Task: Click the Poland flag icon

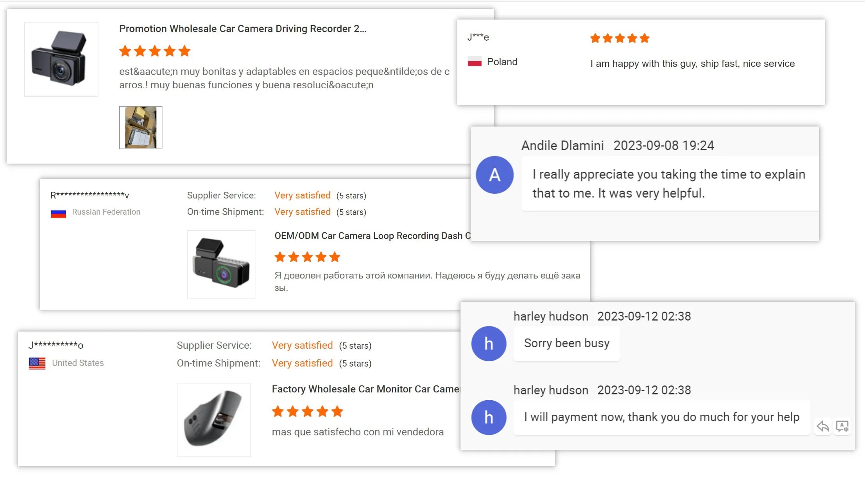Action: tap(475, 62)
